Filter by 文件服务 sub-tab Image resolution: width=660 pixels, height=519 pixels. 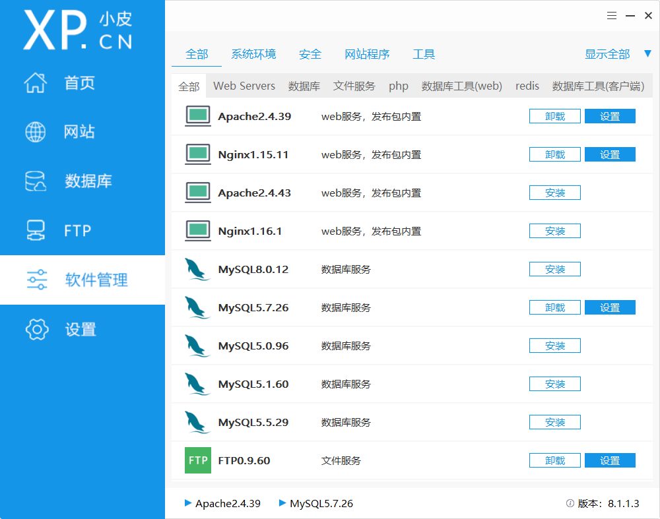(354, 86)
